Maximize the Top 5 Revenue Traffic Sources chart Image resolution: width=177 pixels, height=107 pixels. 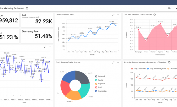pyautogui.click(x=113, y=63)
